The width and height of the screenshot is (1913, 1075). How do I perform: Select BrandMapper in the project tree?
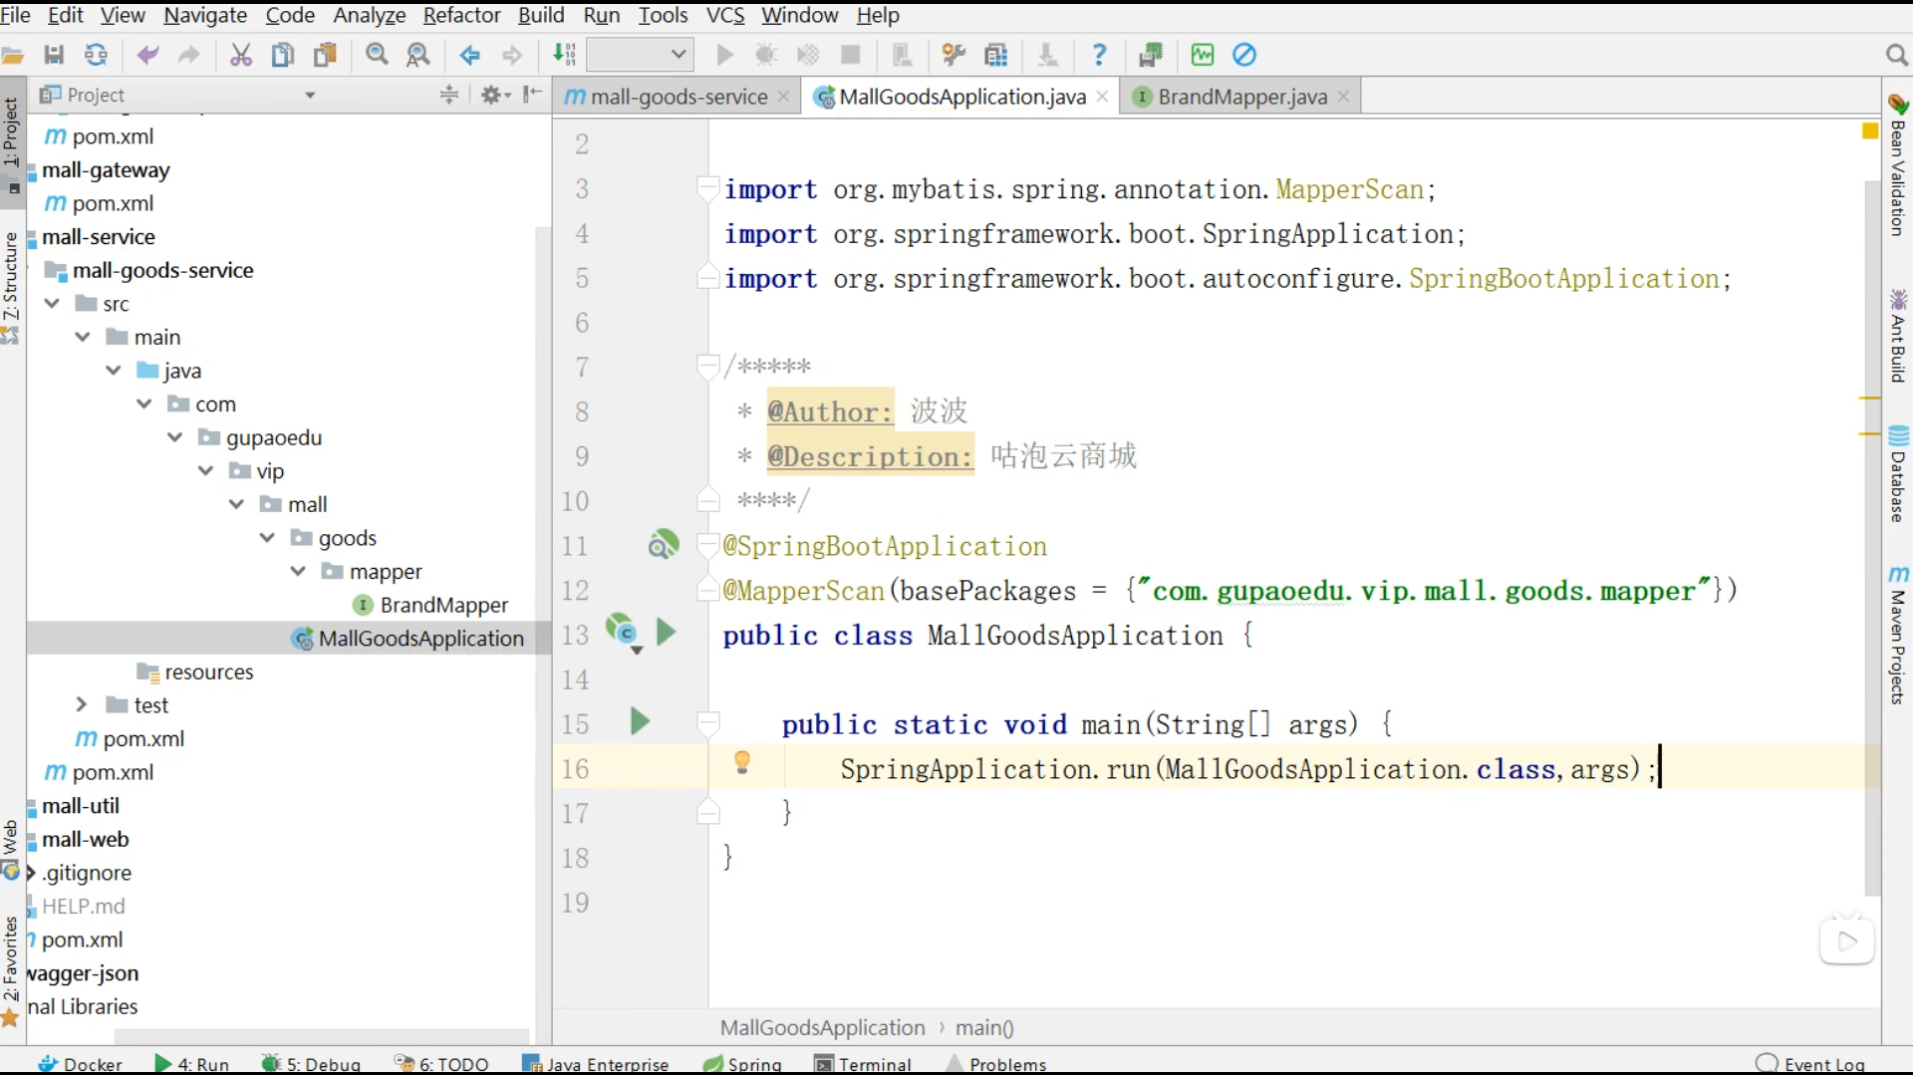tap(443, 605)
